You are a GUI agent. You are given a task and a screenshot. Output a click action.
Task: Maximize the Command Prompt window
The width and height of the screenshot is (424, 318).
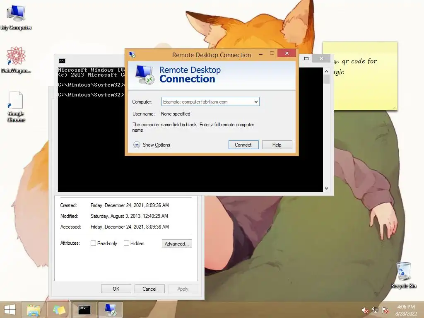(x=306, y=58)
